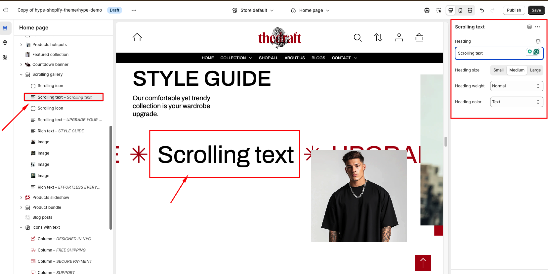Click the exit editor icon

pyautogui.click(x=6, y=10)
